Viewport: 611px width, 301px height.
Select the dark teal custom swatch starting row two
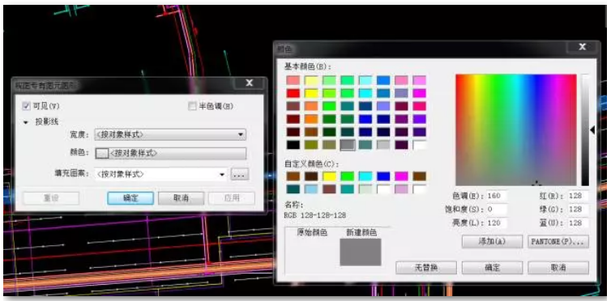click(x=293, y=189)
